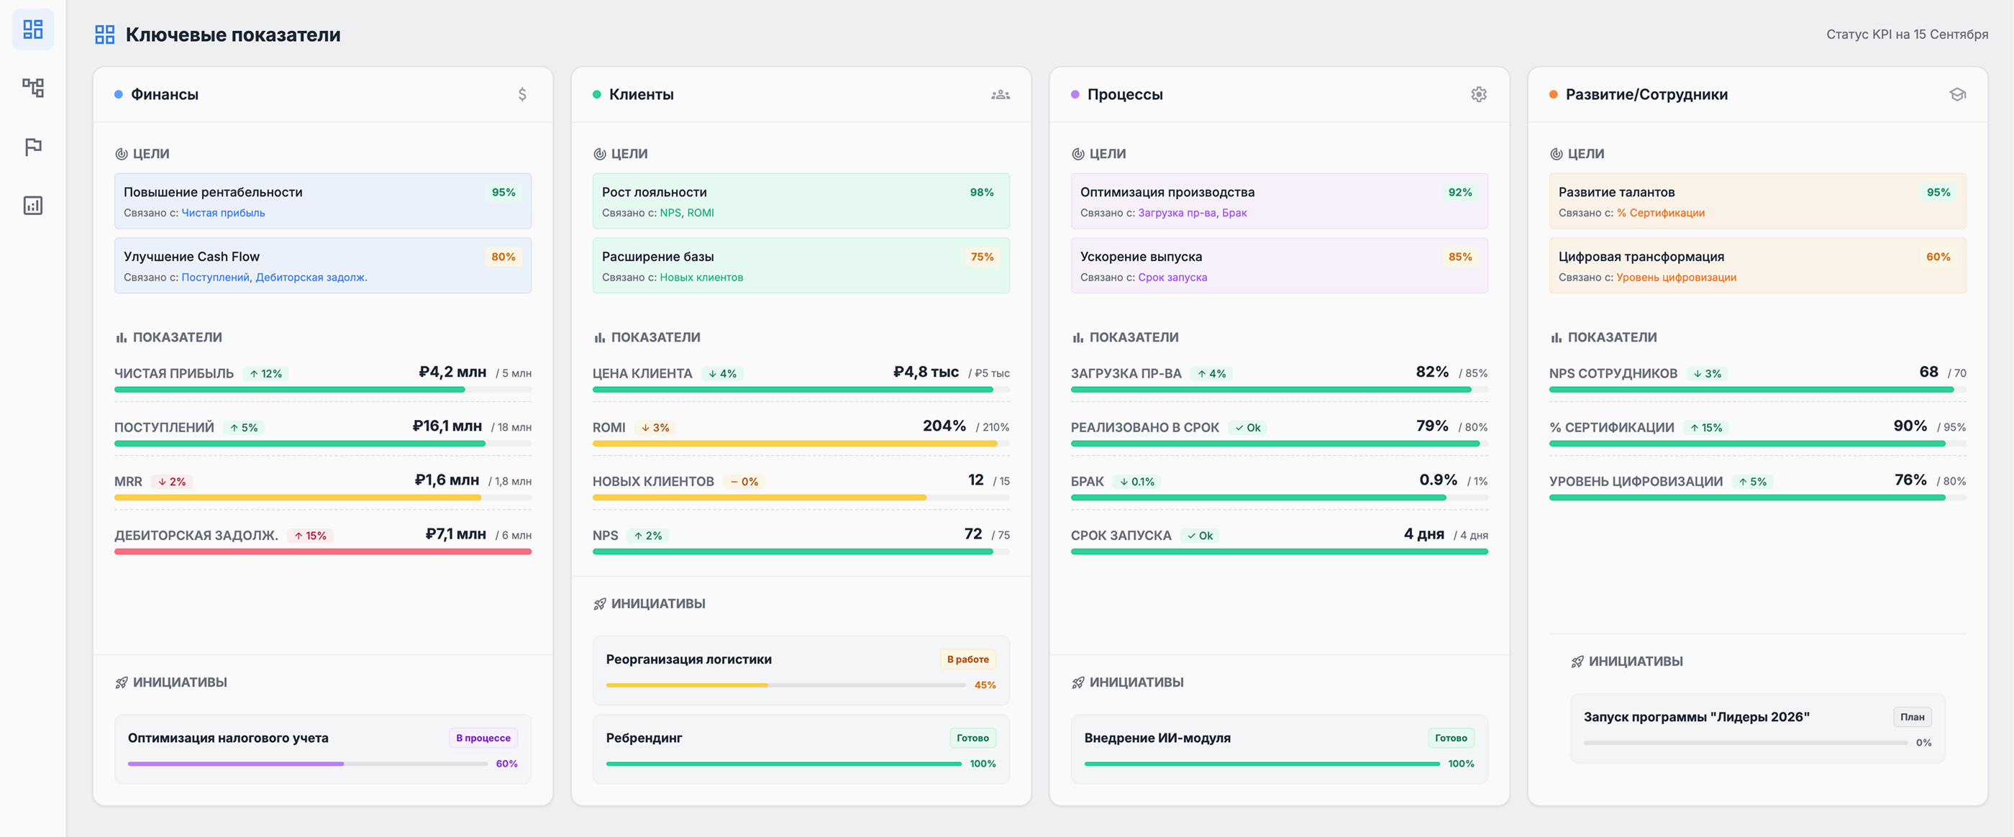The width and height of the screenshot is (2014, 837).
Task: Click the ↑ 12% trend badge
Action: pos(266,374)
